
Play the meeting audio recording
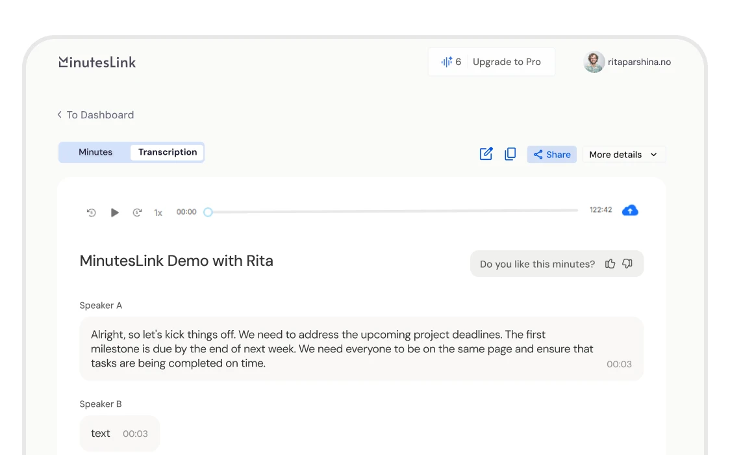[x=114, y=213]
